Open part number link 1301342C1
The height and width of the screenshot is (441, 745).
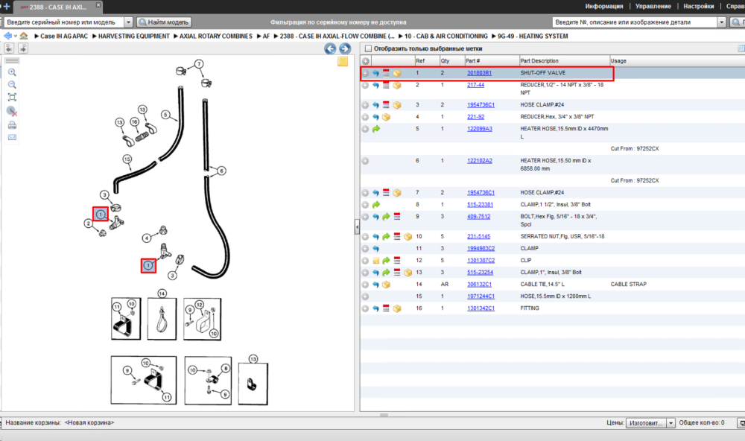click(x=481, y=308)
